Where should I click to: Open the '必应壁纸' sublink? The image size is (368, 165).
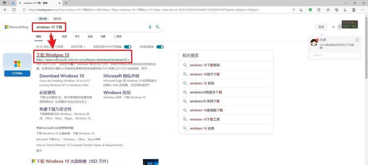point(48,92)
